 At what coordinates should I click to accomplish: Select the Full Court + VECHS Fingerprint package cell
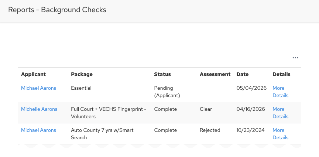point(109,113)
